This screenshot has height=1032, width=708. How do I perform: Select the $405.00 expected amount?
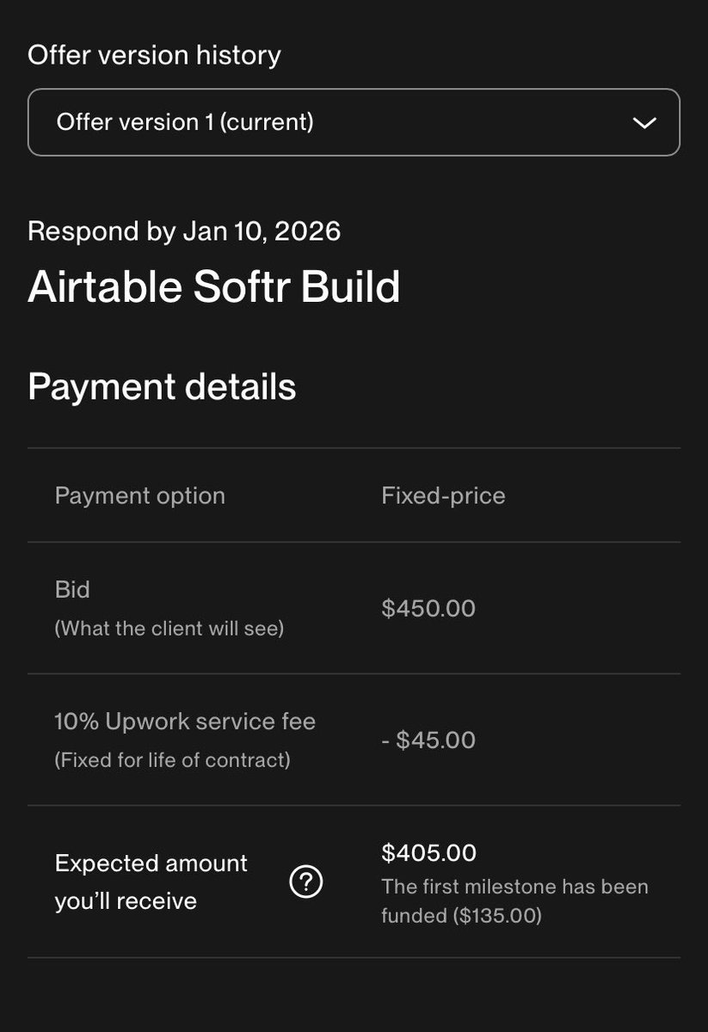tap(428, 853)
